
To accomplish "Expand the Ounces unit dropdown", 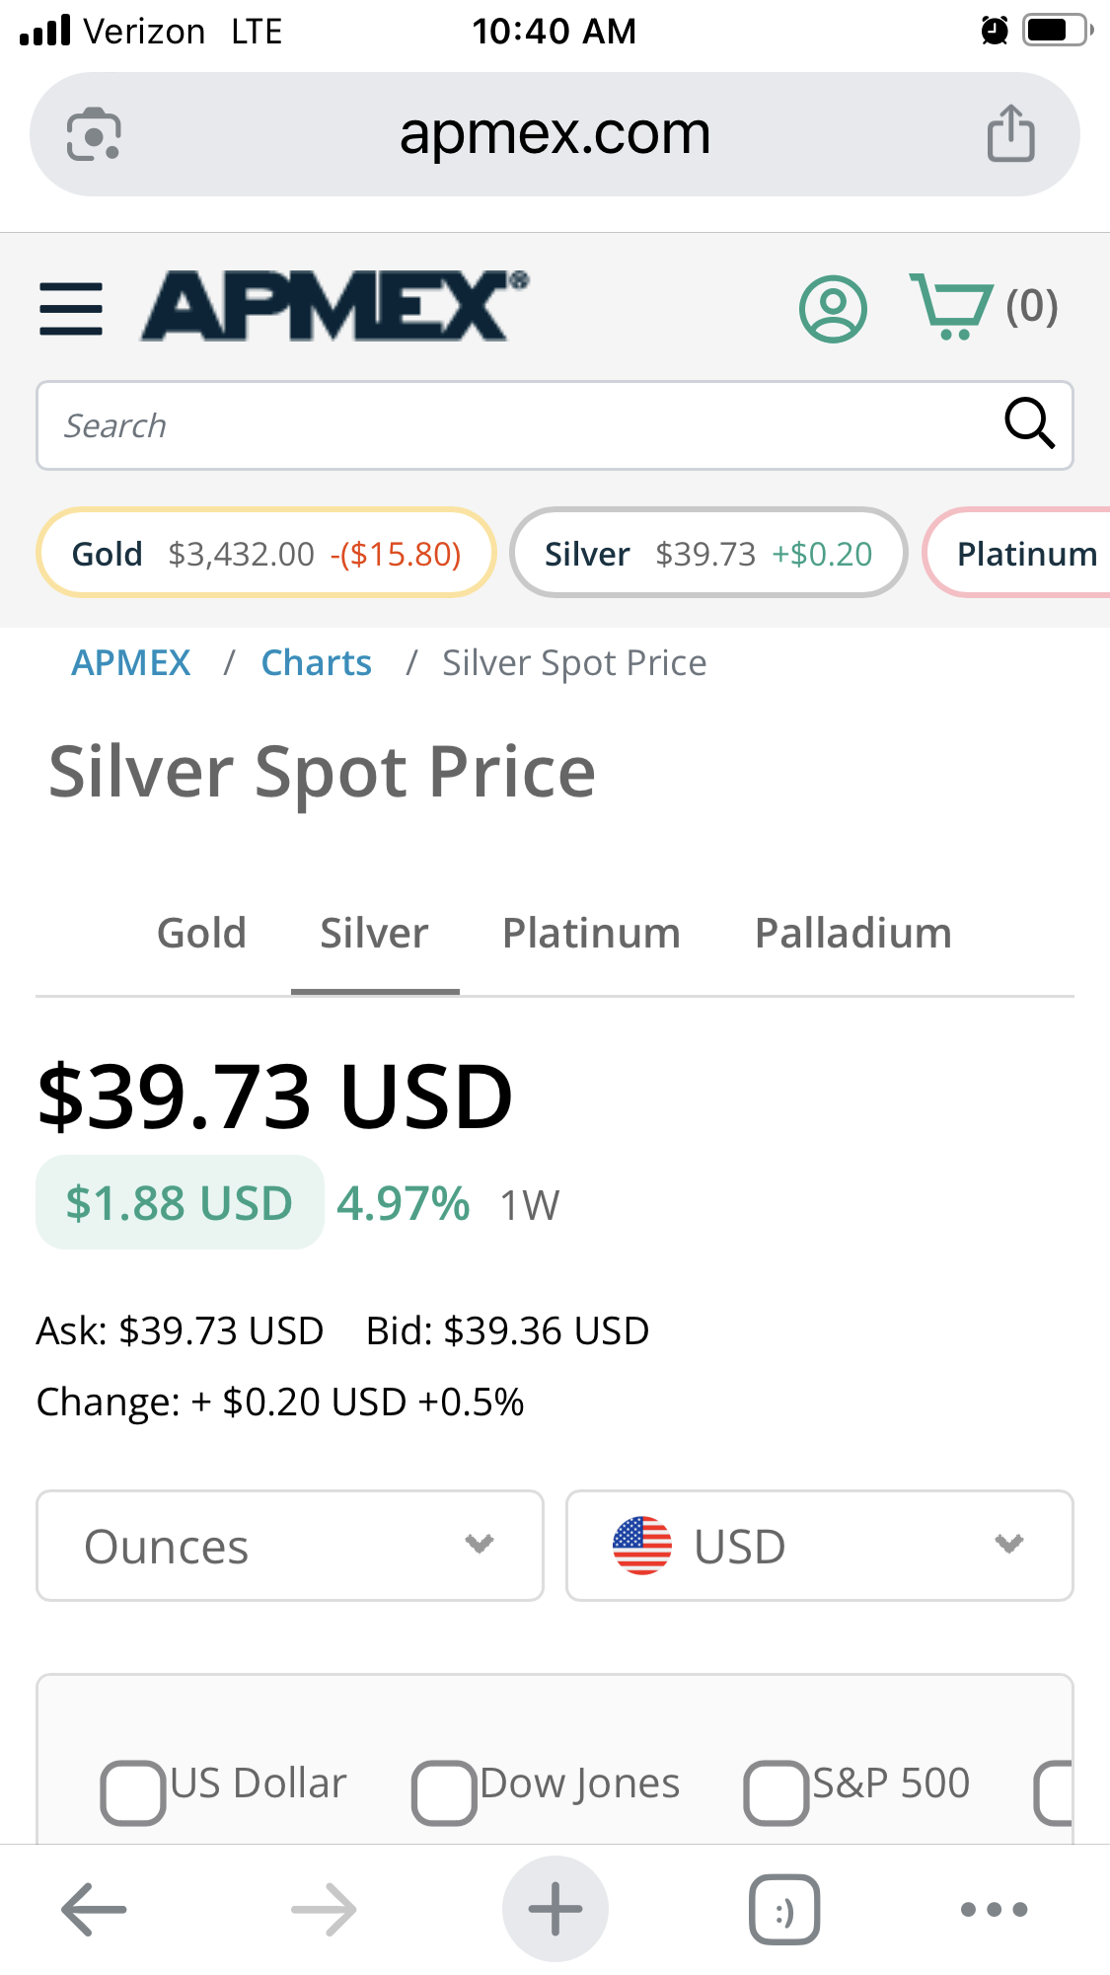I will click(x=290, y=1546).
